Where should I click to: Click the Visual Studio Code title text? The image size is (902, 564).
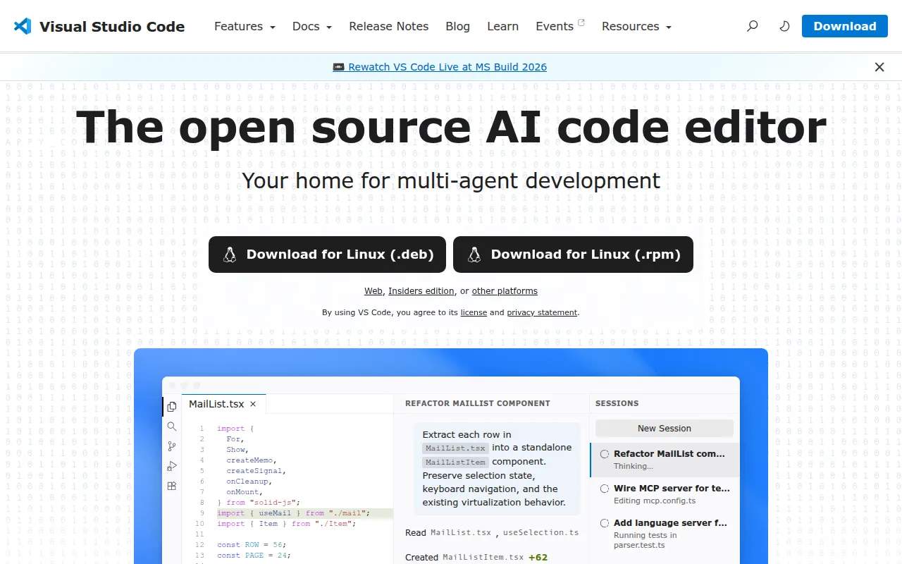click(112, 27)
